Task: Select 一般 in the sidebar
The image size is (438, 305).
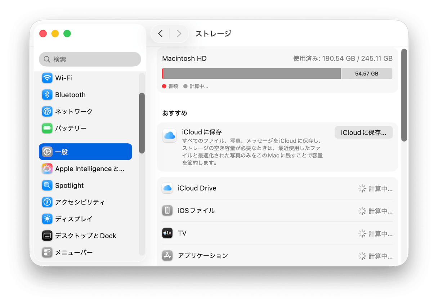Action: click(85, 152)
